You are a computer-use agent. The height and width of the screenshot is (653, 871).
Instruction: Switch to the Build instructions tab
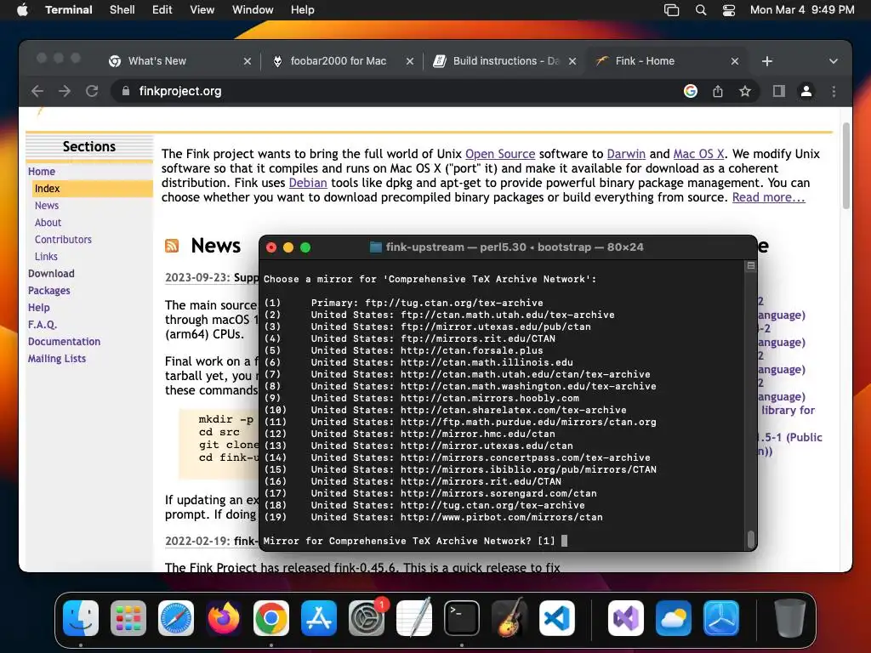pyautogui.click(x=505, y=61)
